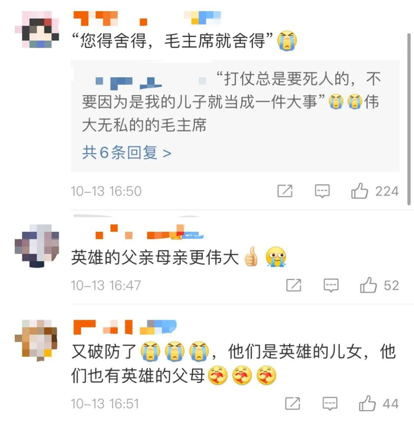Like the comment with 44 likes
The width and height of the screenshot is (414, 422).
367,403
